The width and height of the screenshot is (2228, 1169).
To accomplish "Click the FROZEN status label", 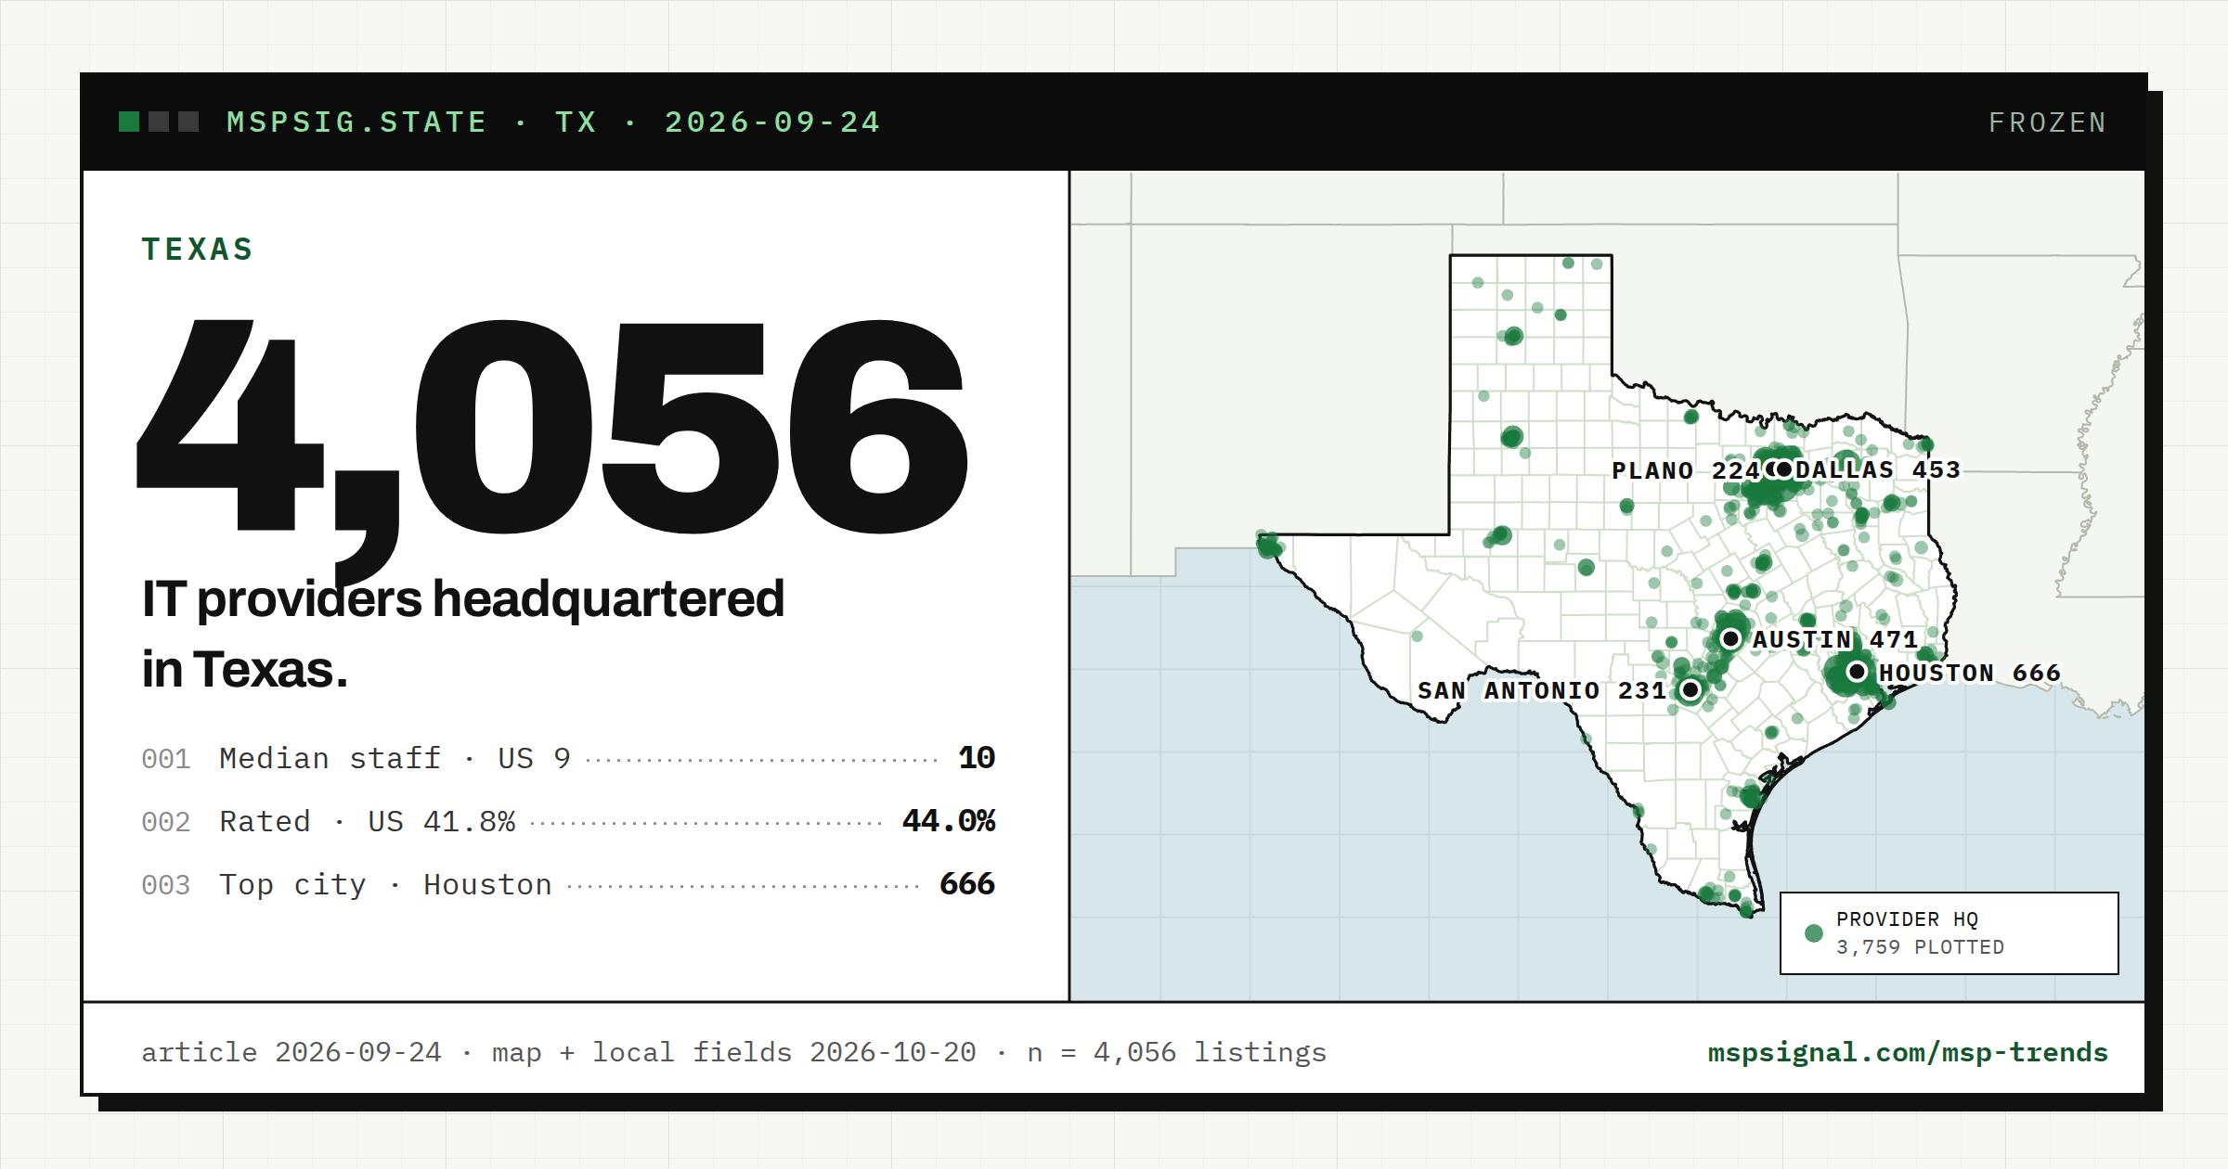I will point(2047,122).
